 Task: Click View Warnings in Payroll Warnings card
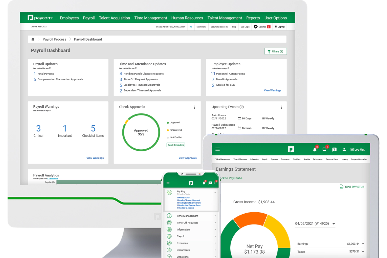coord(95,158)
